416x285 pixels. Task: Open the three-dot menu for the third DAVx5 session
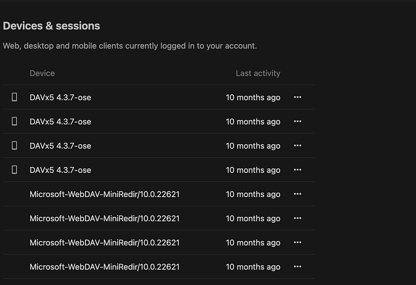[x=297, y=146]
